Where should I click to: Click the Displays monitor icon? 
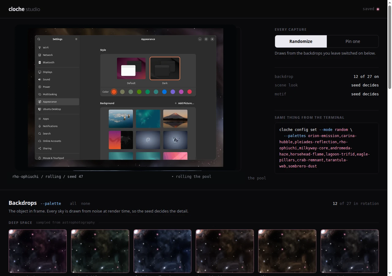(x=40, y=72)
